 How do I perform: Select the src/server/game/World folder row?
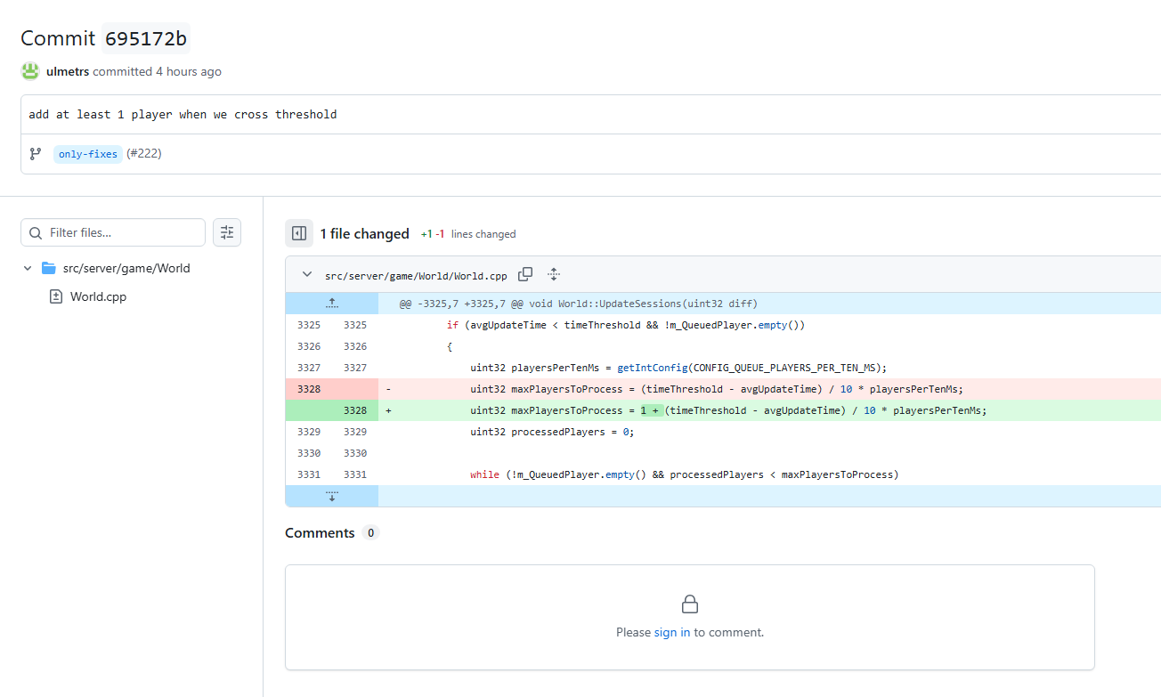[131, 268]
